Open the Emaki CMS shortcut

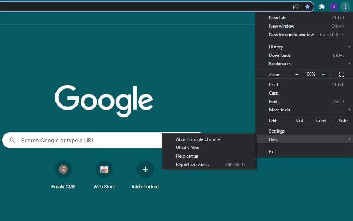click(63, 169)
